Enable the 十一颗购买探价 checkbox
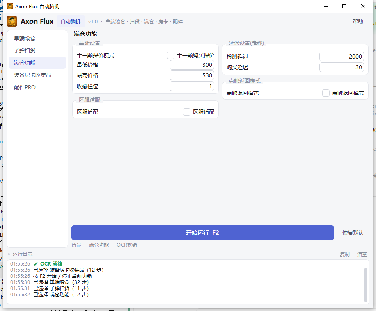The height and width of the screenshot is (311, 376). coord(171,55)
